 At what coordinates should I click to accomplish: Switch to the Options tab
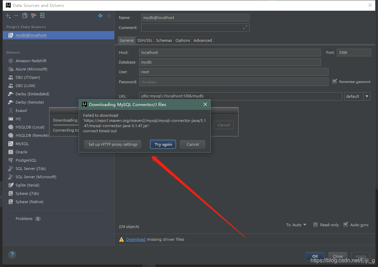pyautogui.click(x=183, y=40)
